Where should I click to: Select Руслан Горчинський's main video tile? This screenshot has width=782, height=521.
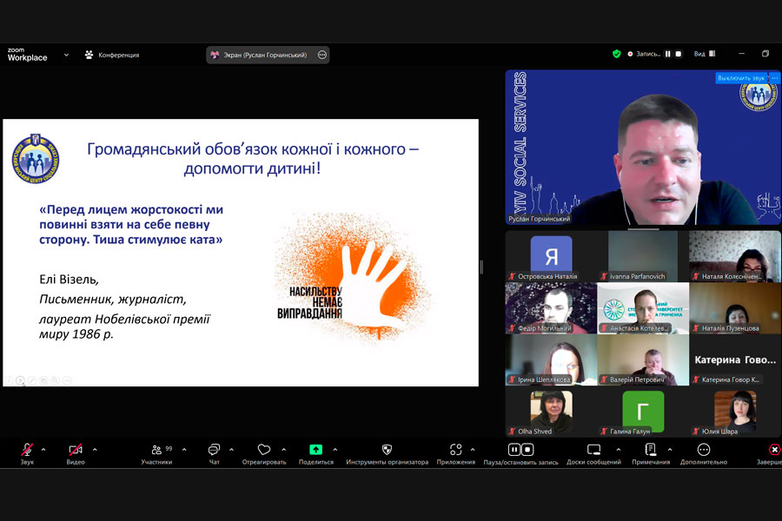[x=643, y=148]
